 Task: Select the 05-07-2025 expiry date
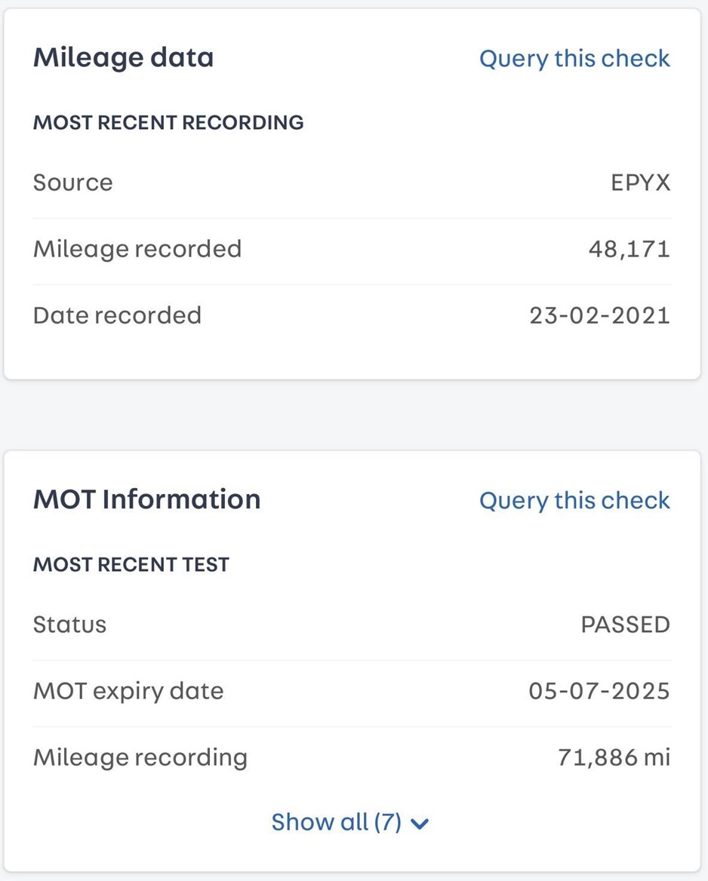(x=599, y=690)
